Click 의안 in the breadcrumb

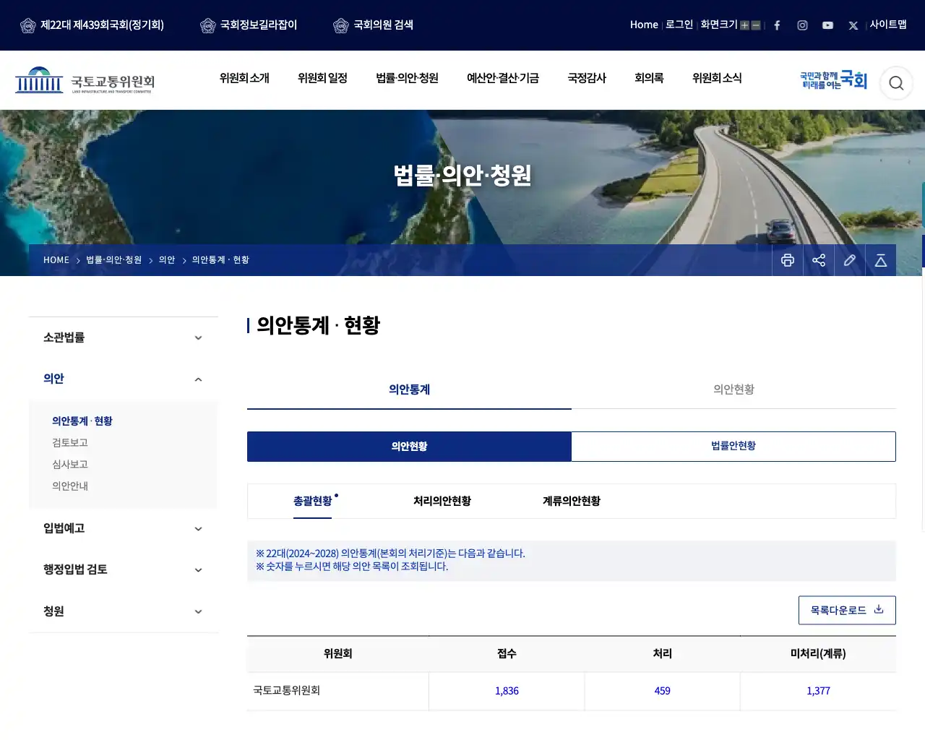[167, 260]
